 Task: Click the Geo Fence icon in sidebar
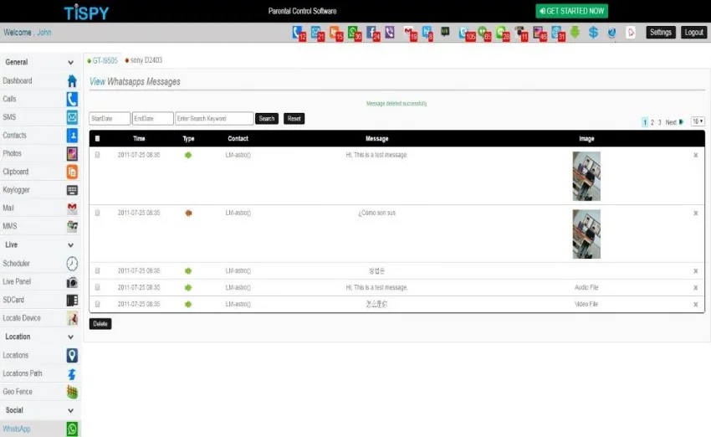tap(72, 392)
